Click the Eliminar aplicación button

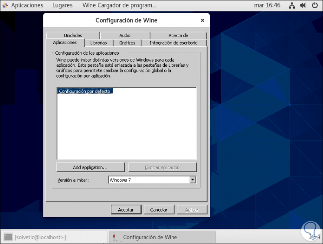pyautogui.click(x=162, y=167)
